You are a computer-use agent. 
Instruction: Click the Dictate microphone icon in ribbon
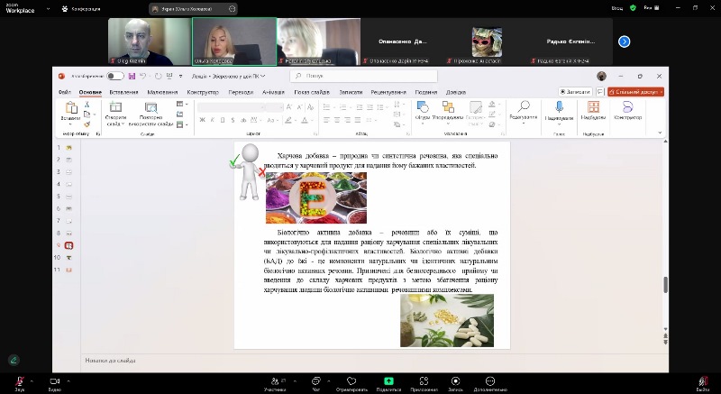(559, 107)
